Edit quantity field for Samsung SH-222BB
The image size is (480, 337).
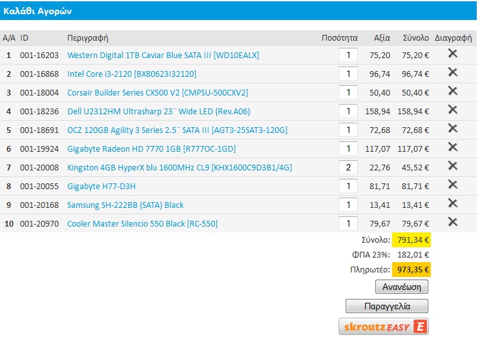[348, 205]
